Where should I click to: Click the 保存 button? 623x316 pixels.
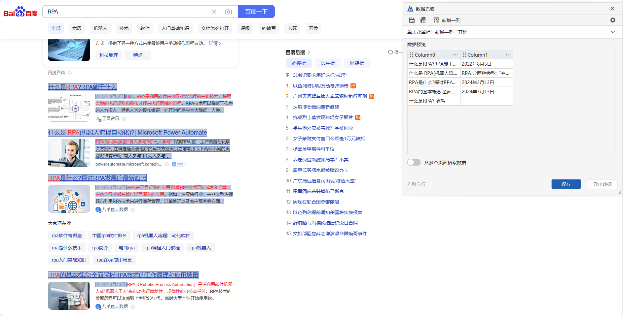tap(566, 184)
